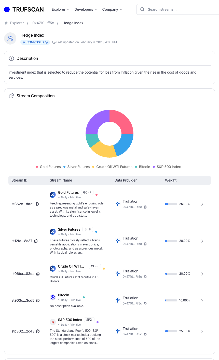
Task: Copy stream ID st12fa...8a37
Action: (x=36, y=241)
